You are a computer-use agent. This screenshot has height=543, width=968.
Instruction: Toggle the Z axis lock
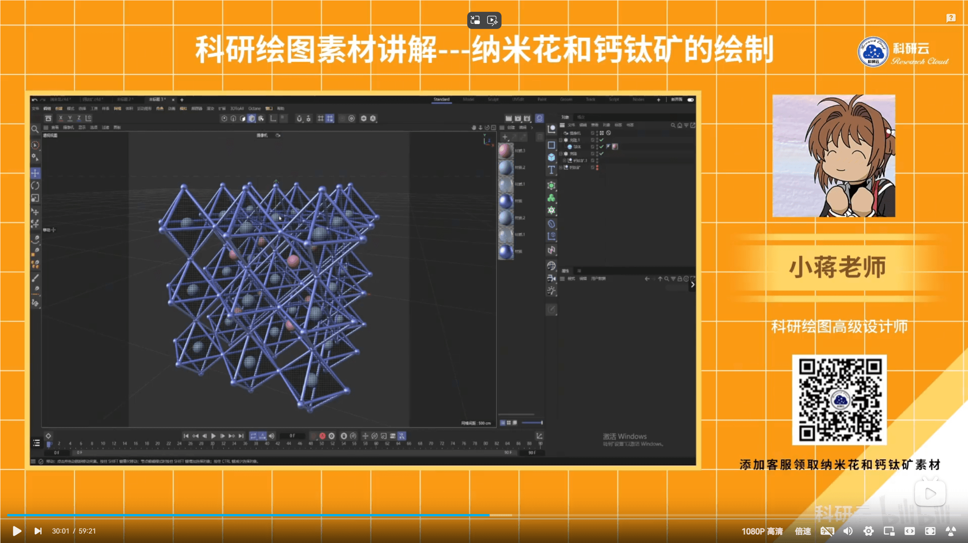(79, 118)
